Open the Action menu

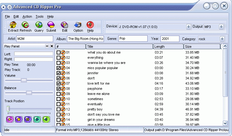pyautogui.click(x=27, y=16)
